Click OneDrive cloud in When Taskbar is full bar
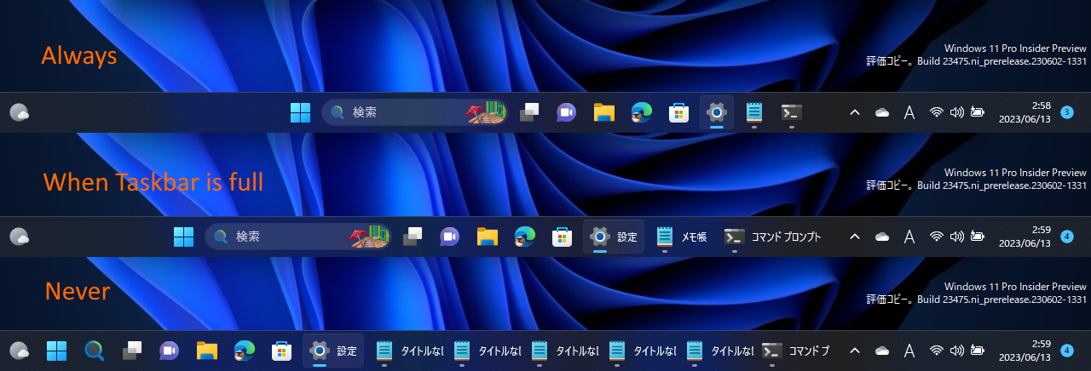This screenshot has width=1091, height=371. pyautogui.click(x=882, y=237)
